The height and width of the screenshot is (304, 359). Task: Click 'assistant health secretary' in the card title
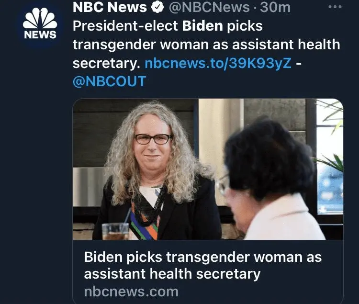pos(172,274)
